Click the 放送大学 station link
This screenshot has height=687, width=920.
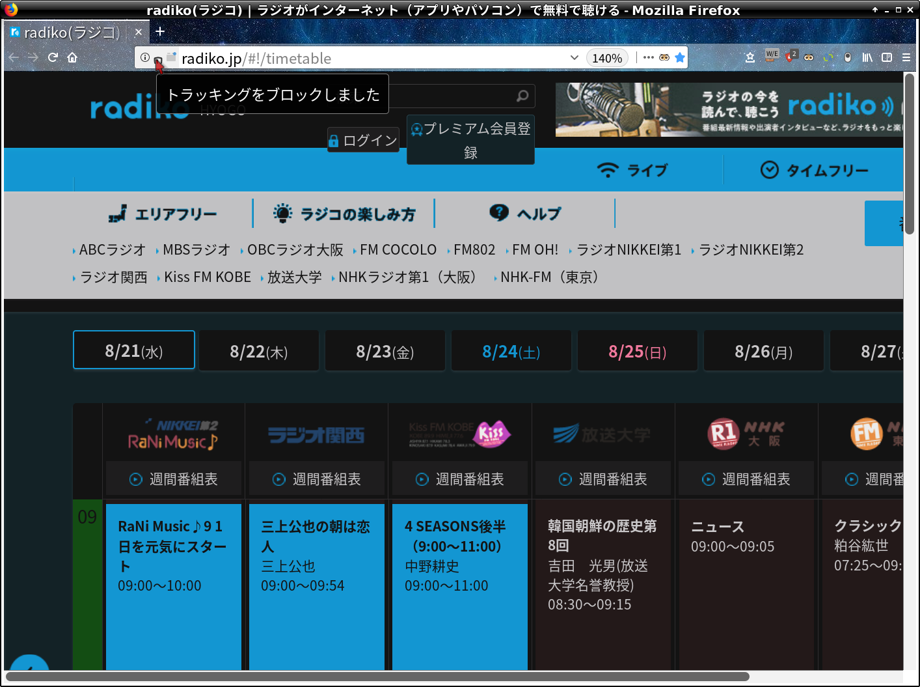[294, 277]
